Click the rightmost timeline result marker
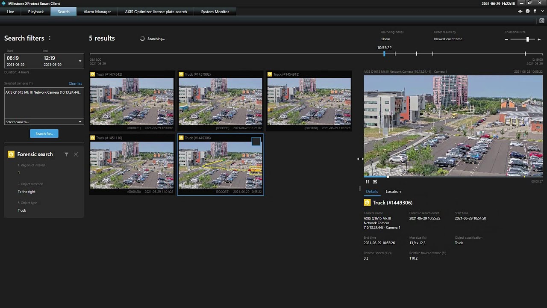Screen dimensions: 547x308 coord(525,53)
